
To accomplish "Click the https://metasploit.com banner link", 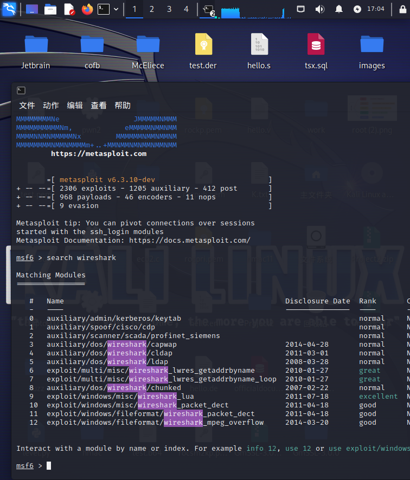I will 99,154.
